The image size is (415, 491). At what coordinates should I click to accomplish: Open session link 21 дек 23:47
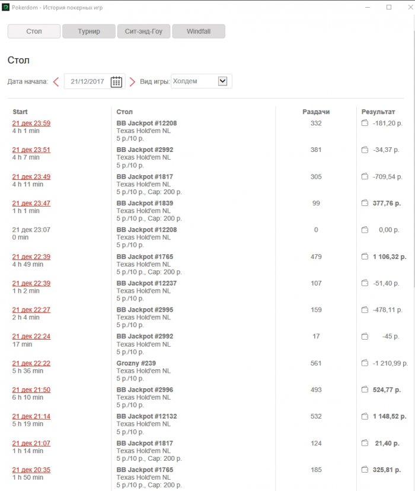(x=31, y=203)
